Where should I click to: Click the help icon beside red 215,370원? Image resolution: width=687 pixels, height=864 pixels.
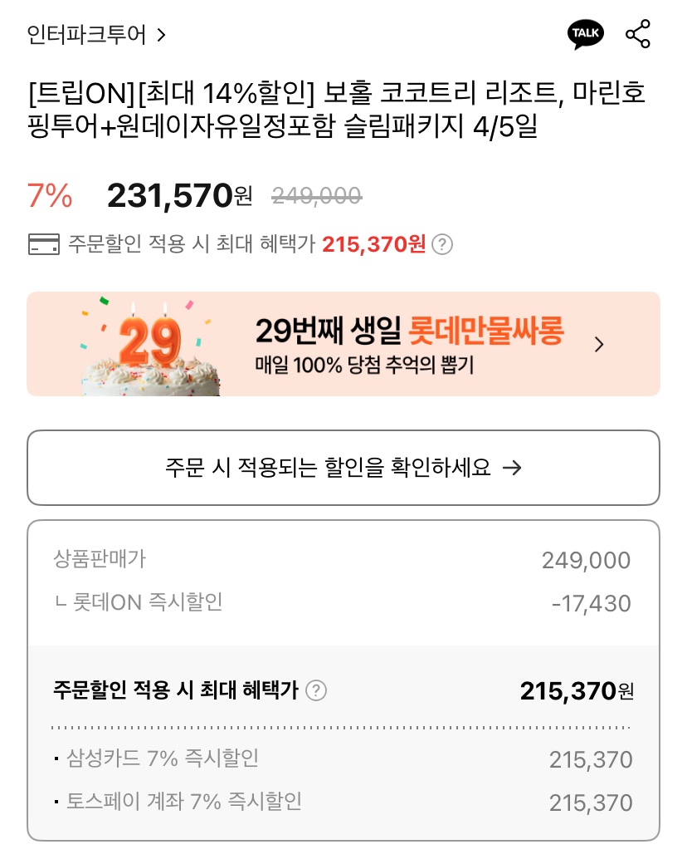pyautogui.click(x=442, y=244)
